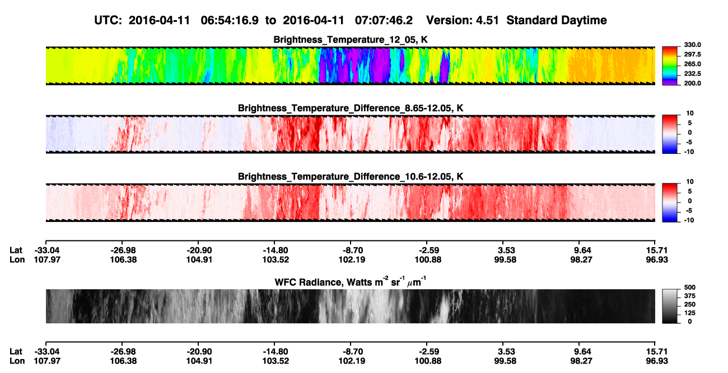The height and width of the screenshot is (373, 728).
Task: Click the "232.5" color bar tick label
Action: click(x=693, y=74)
